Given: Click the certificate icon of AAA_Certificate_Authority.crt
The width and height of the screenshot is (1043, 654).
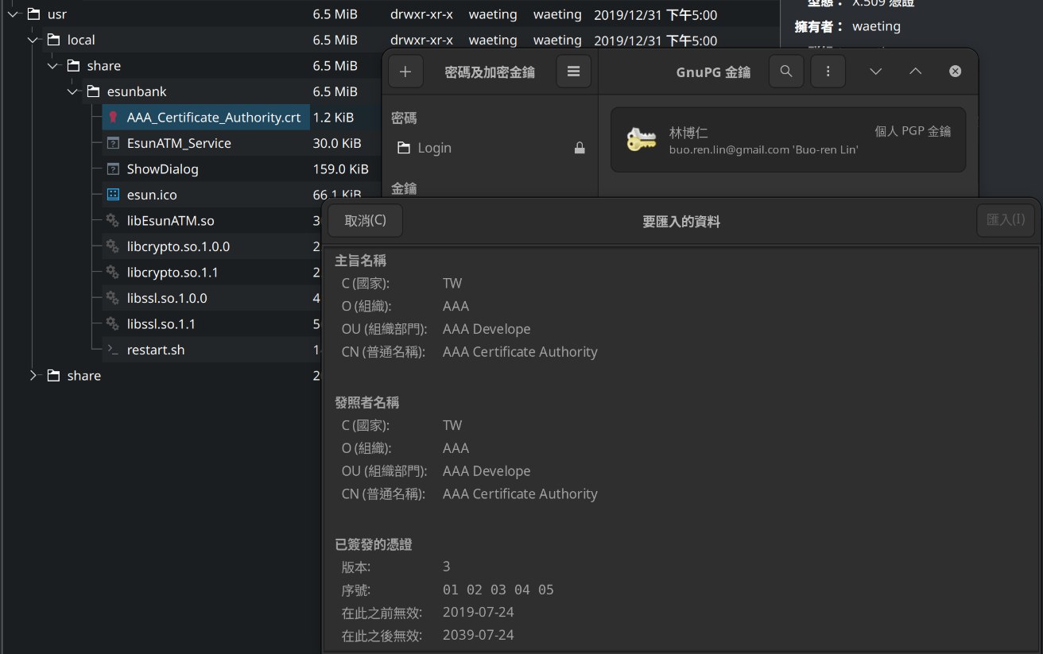Looking at the screenshot, I should (x=113, y=118).
